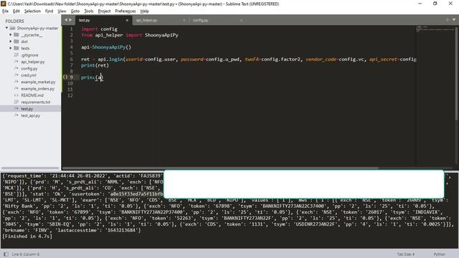Image resolution: width=459 pixels, height=258 pixels.
Task: Open config.py from the sidebar
Action: [x=29, y=69]
